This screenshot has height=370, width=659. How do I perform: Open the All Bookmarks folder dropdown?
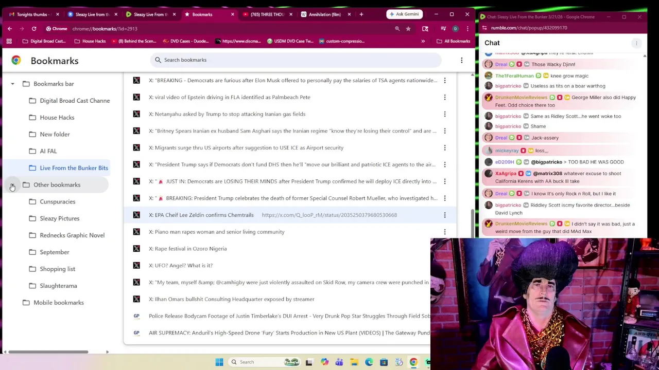453,41
